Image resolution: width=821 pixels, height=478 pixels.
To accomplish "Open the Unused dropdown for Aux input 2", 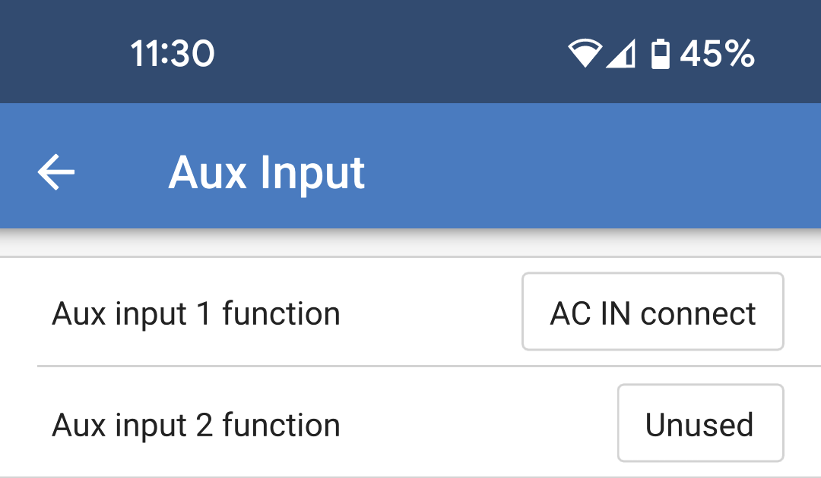I will 699,423.
